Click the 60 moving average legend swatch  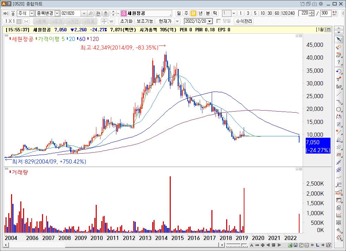click(x=78, y=39)
